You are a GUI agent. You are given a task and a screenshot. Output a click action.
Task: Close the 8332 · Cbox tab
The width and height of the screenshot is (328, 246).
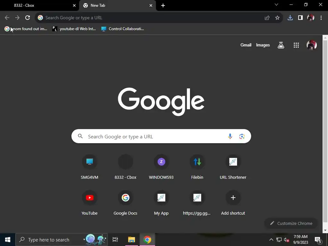74,5
